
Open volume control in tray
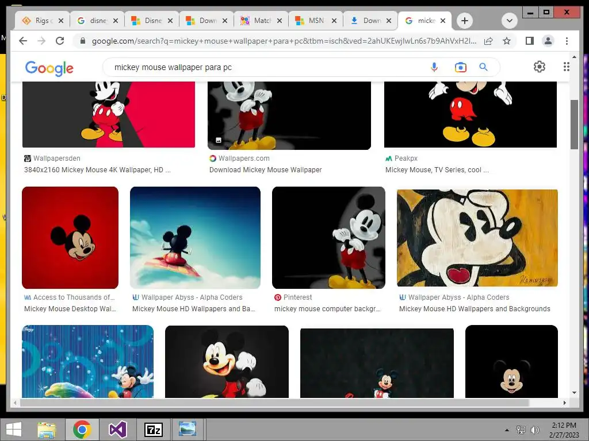coord(534,430)
